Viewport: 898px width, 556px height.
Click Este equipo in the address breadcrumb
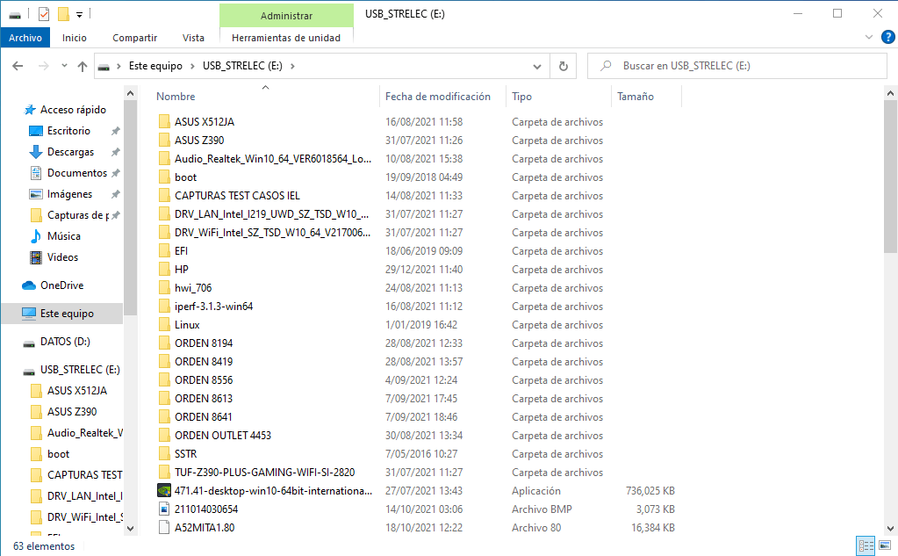pyautogui.click(x=154, y=66)
